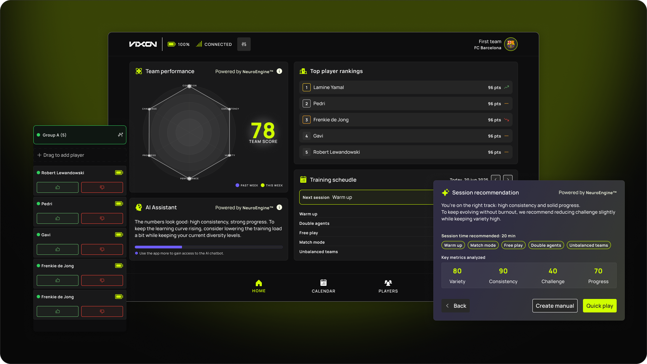Open the info icon next to Team performance
This screenshot has height=364, width=647.
[x=279, y=71]
